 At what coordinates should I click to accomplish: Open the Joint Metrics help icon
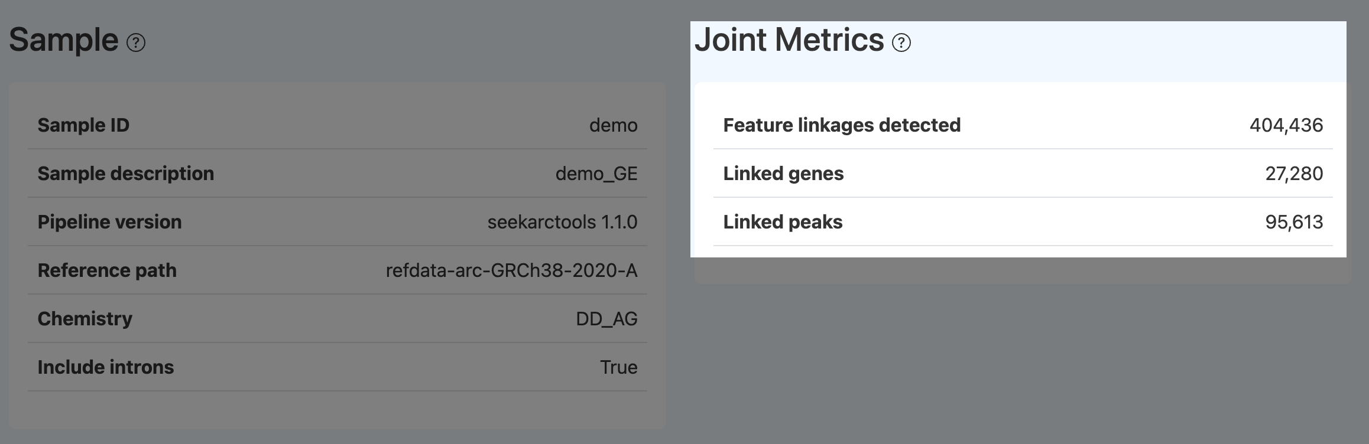[x=901, y=43]
